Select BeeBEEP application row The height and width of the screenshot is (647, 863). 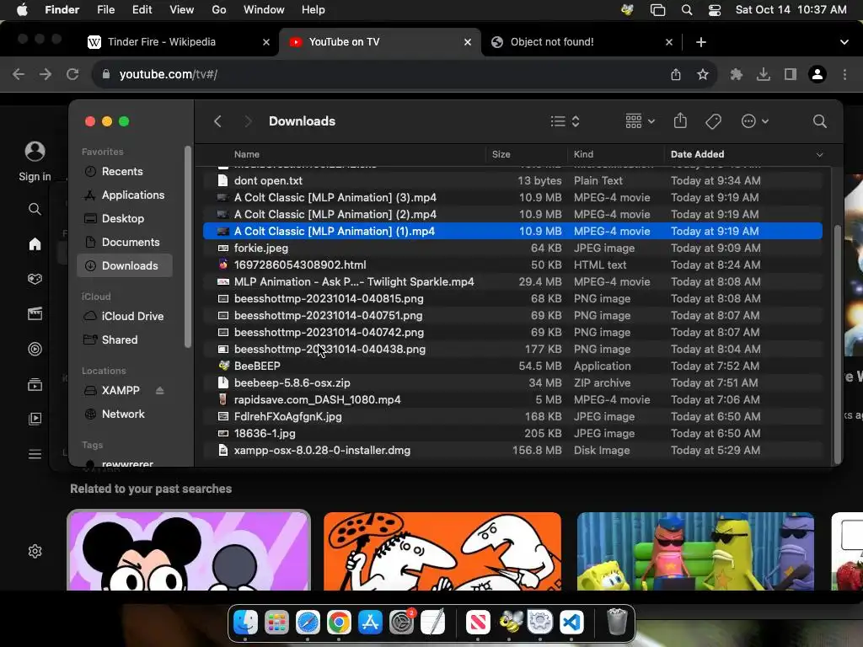point(512,366)
